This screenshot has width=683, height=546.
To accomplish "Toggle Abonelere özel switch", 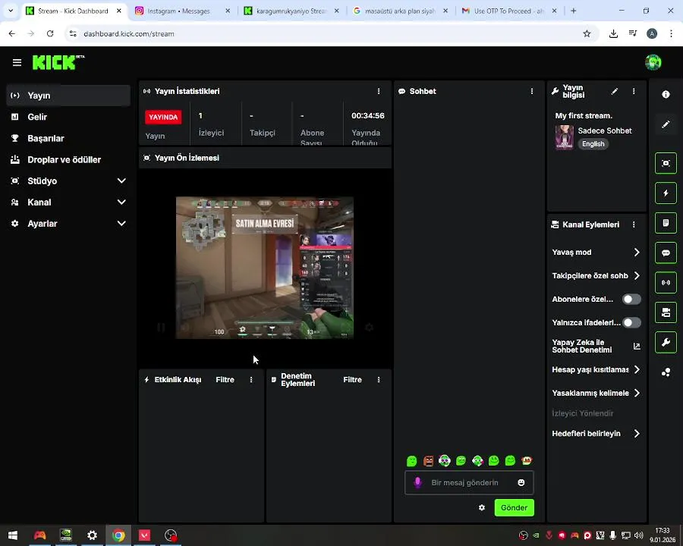I will pyautogui.click(x=631, y=299).
